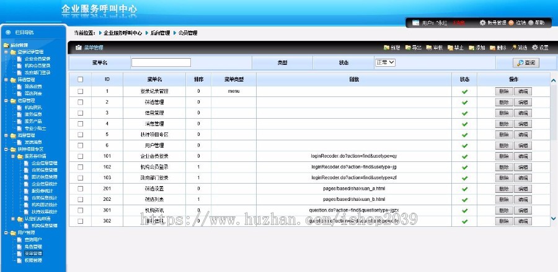Image resolution: width=558 pixels, height=272 pixels.
Task: Collapse the 扶持项目专区 tree folder
Action: click(6, 150)
